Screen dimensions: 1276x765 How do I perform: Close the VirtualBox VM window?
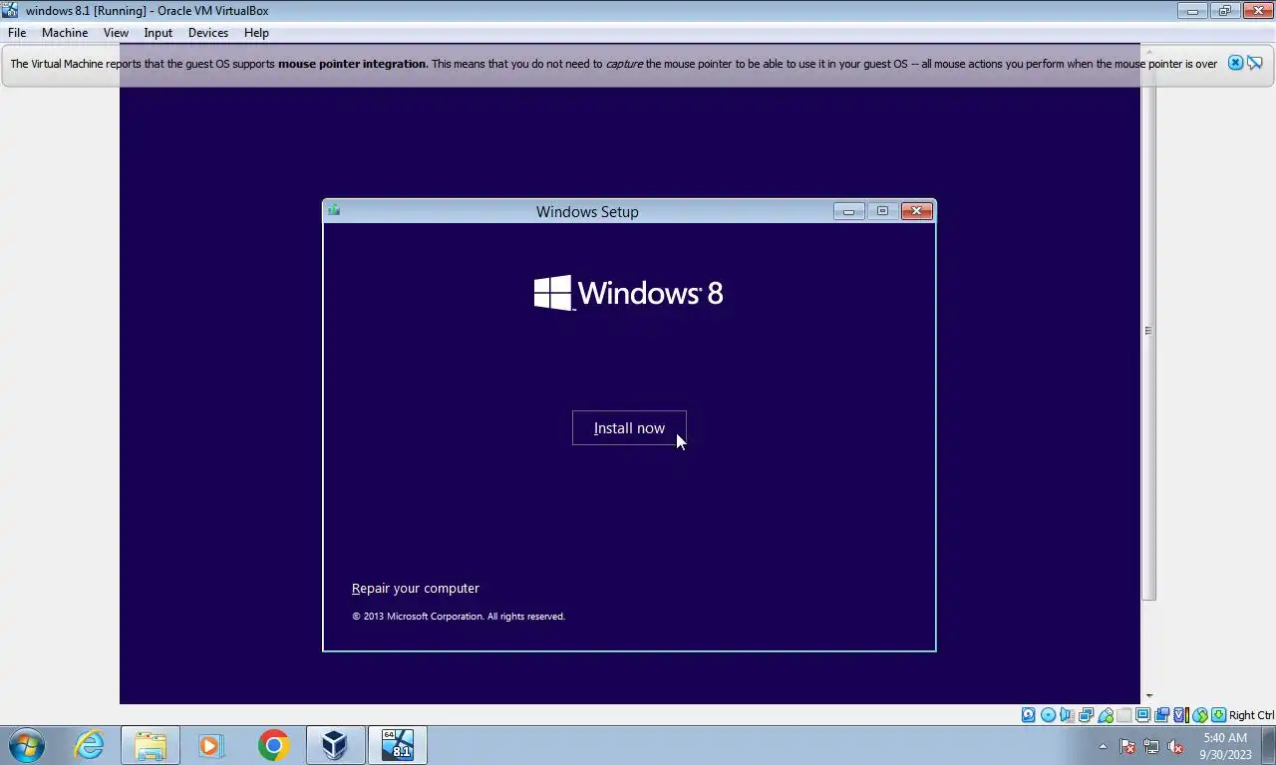(x=1257, y=11)
